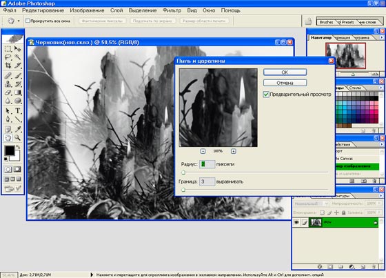Select the Slice tool
This screenshot has height=278, width=386.
(x=17, y=66)
